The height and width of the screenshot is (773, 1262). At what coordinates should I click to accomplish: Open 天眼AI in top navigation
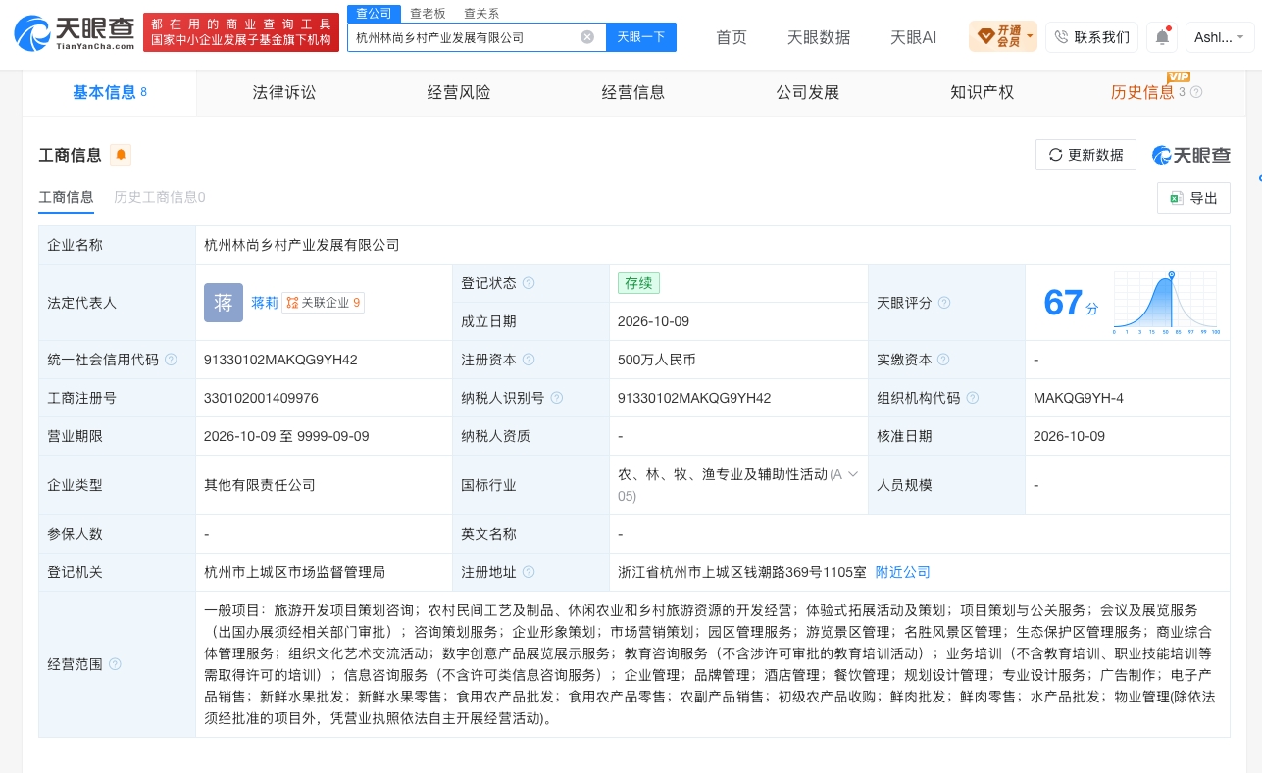[913, 37]
